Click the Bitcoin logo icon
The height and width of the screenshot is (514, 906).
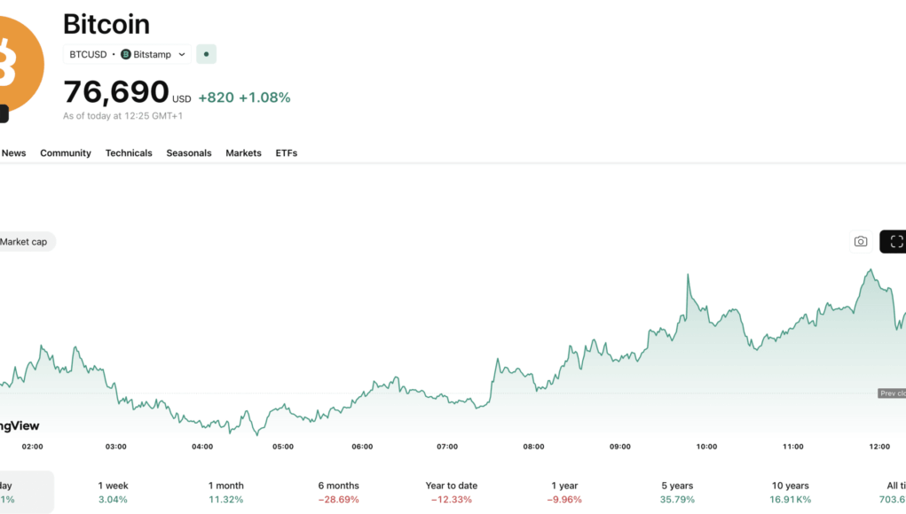pyautogui.click(x=16, y=64)
